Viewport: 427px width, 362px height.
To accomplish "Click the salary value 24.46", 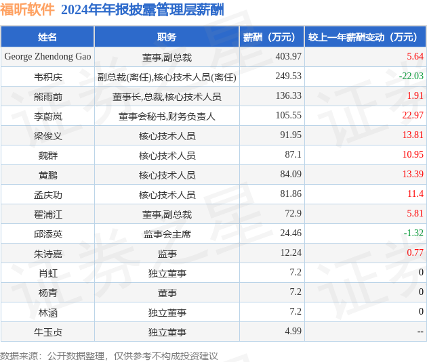I will coord(291,233).
